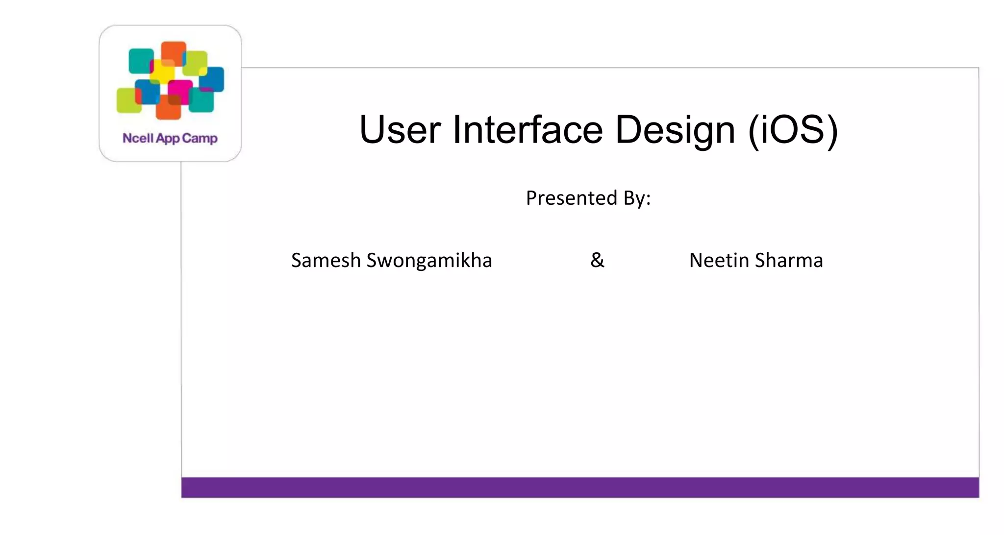Click the word Interface in slide title
Screen dimensions: 1004x535
click(527, 130)
